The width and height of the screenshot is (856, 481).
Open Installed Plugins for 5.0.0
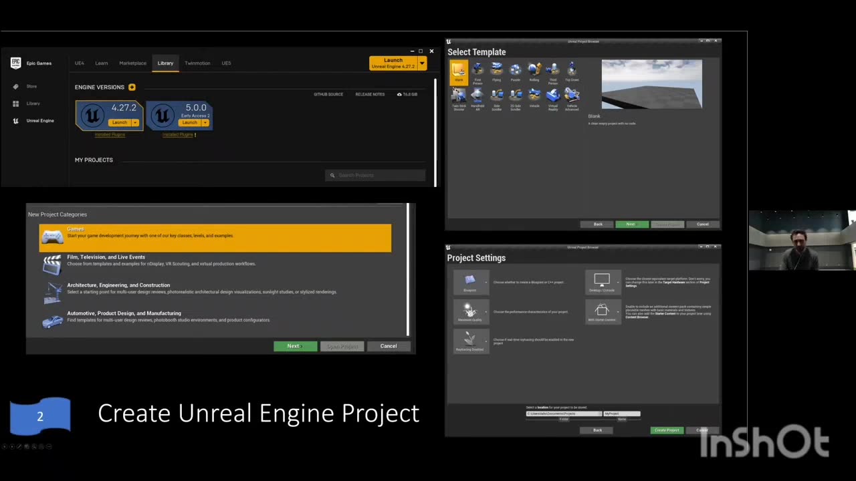(x=178, y=134)
